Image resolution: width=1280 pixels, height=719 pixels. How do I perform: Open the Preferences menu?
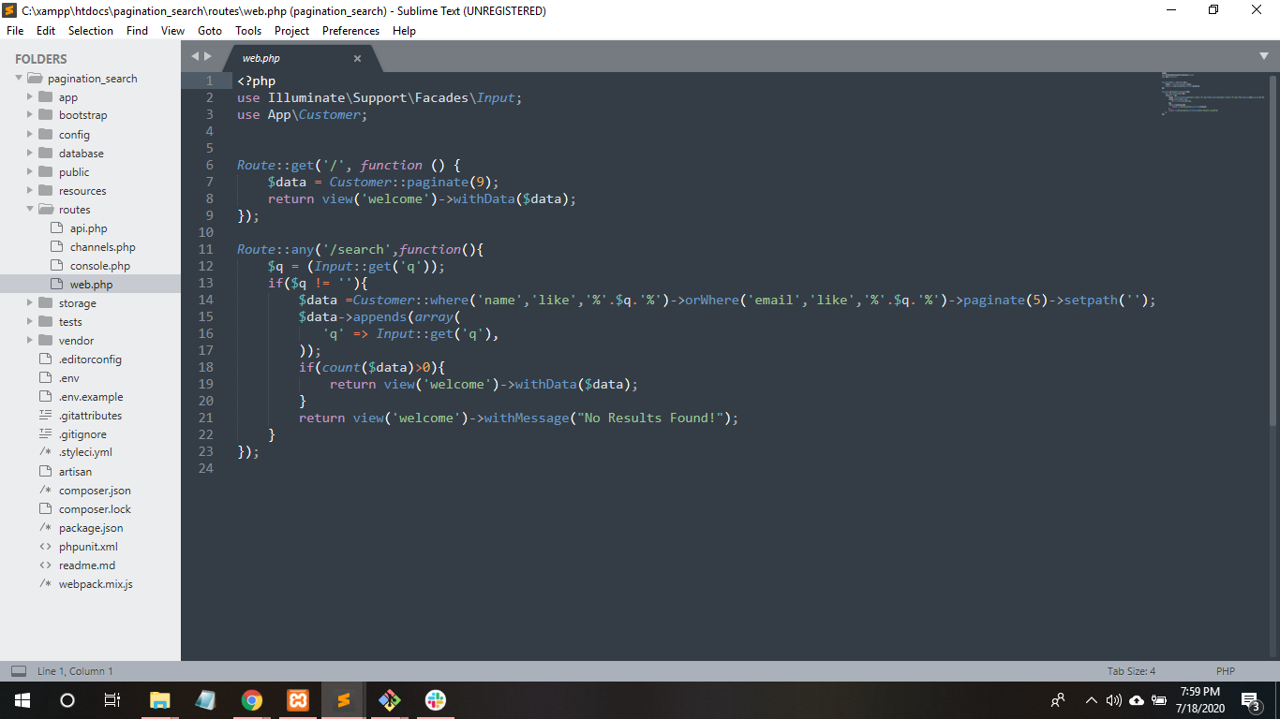tap(350, 31)
